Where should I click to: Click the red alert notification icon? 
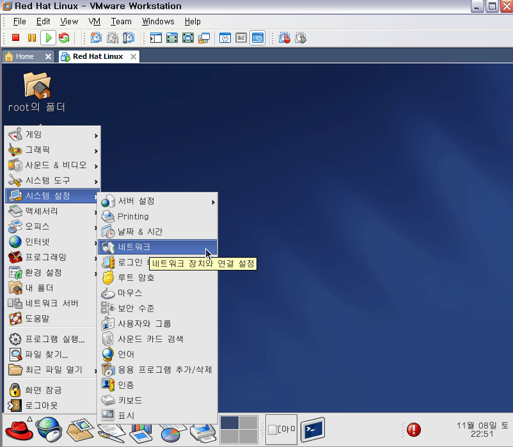click(x=414, y=429)
